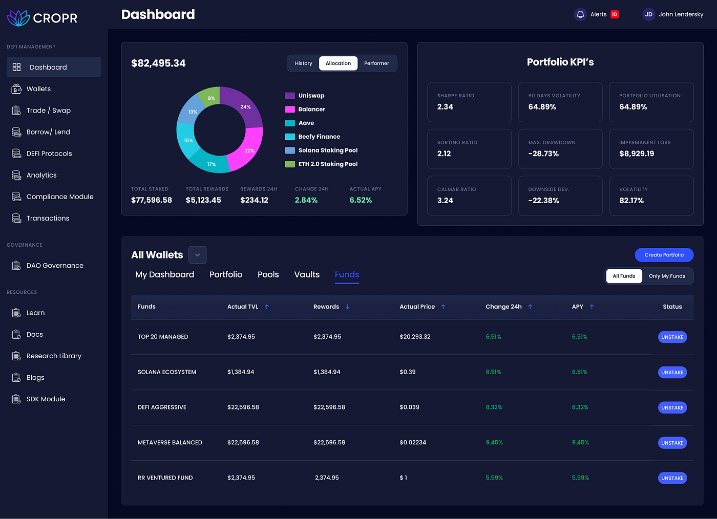
Task: Open Transactions in the sidebar menu
Action: (54, 218)
